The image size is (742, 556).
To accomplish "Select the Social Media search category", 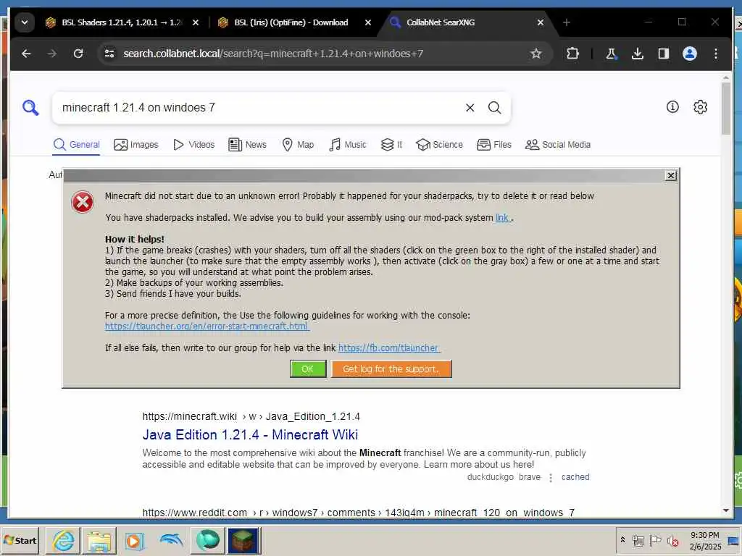I will tap(558, 145).
